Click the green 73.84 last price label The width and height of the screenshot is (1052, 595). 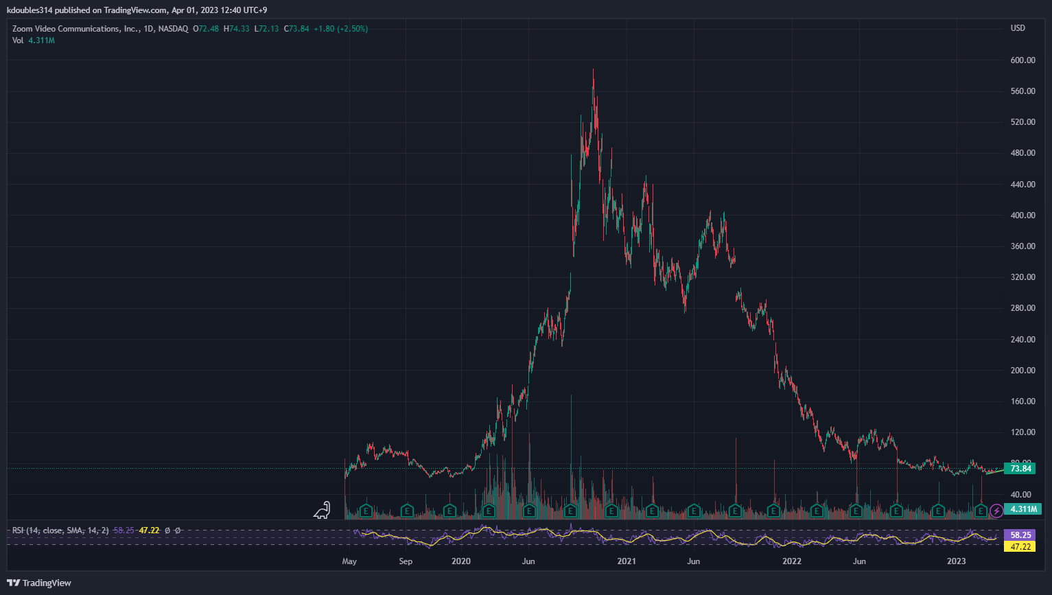pos(1020,469)
